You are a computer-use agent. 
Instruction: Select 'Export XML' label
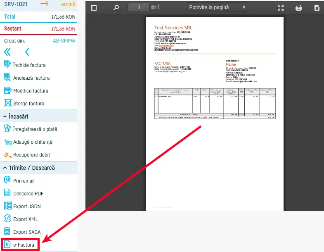(26, 219)
